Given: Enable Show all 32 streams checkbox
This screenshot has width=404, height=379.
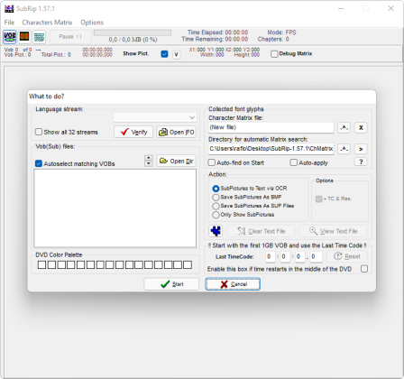Looking at the screenshot, I should pyautogui.click(x=39, y=132).
